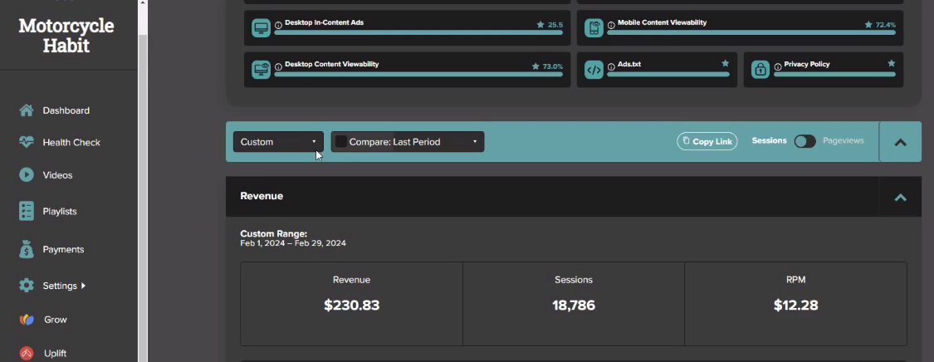Click the Privacy Policy lock icon
Viewport: 934px width, 362px height.
coord(760,70)
